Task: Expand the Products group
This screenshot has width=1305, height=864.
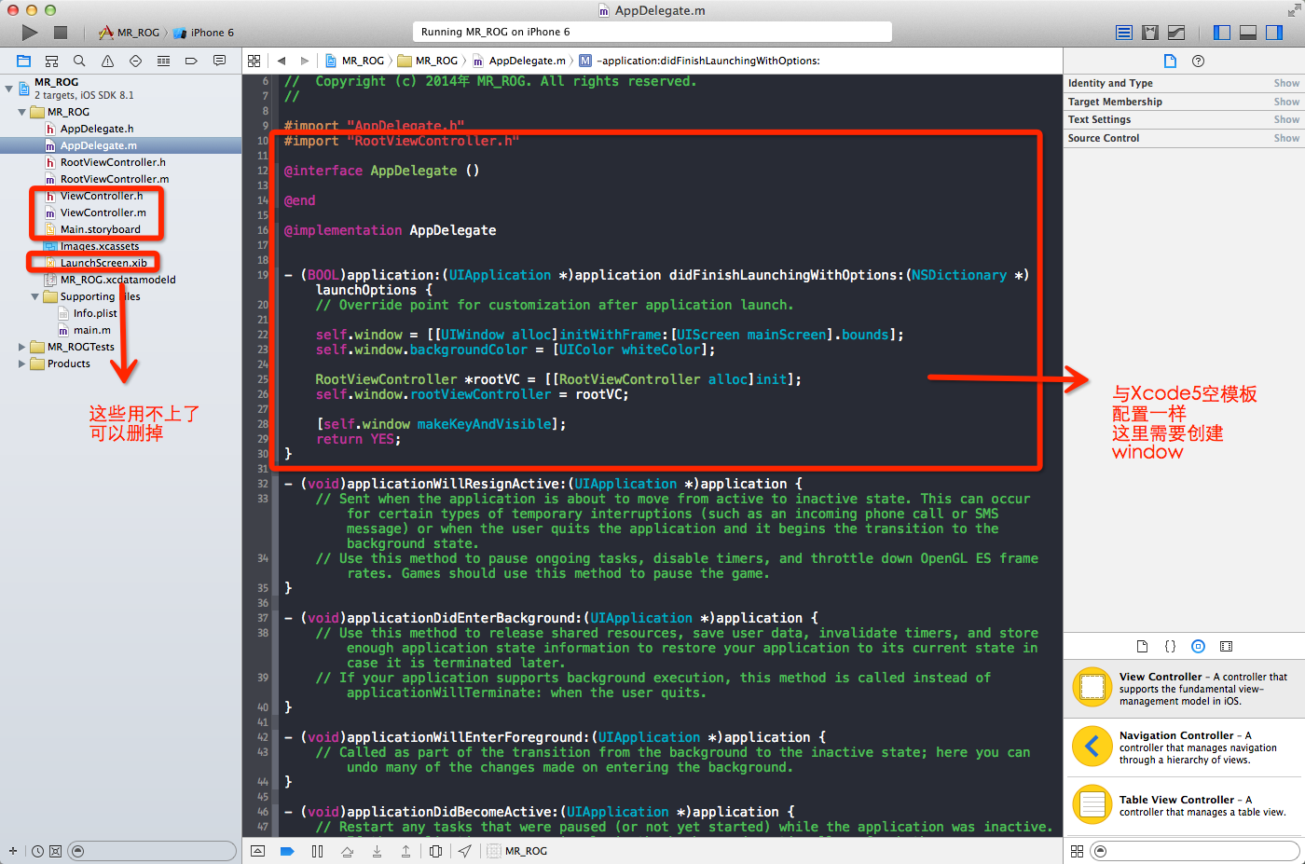Action: [21, 363]
